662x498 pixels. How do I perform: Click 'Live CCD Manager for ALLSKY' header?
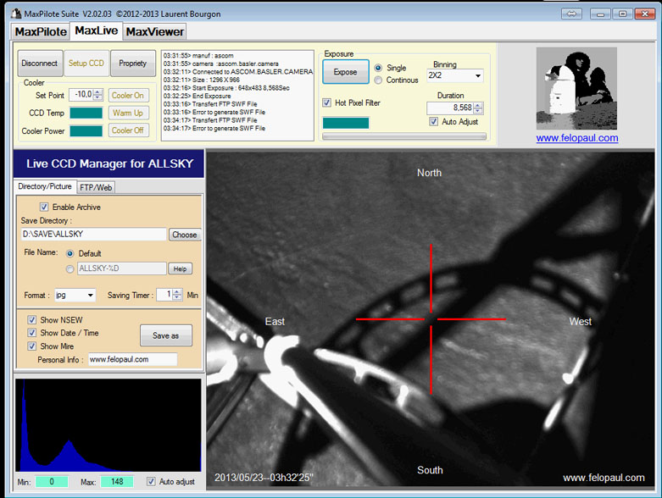[x=110, y=163]
